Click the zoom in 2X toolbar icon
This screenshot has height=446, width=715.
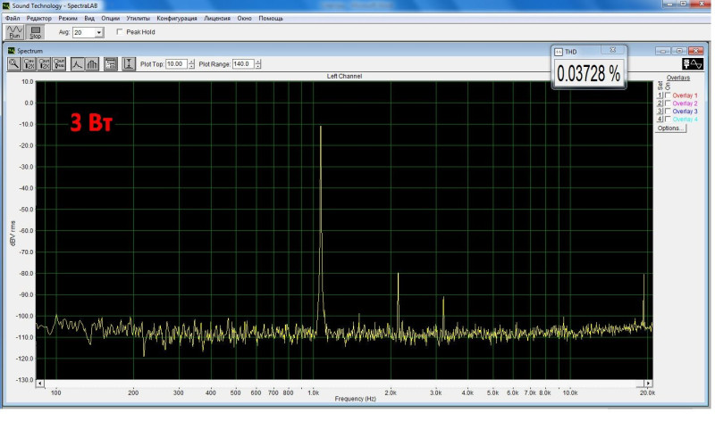coord(29,64)
